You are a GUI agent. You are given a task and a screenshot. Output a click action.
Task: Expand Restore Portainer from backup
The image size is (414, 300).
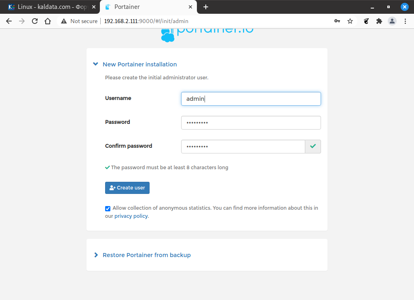coord(96,255)
